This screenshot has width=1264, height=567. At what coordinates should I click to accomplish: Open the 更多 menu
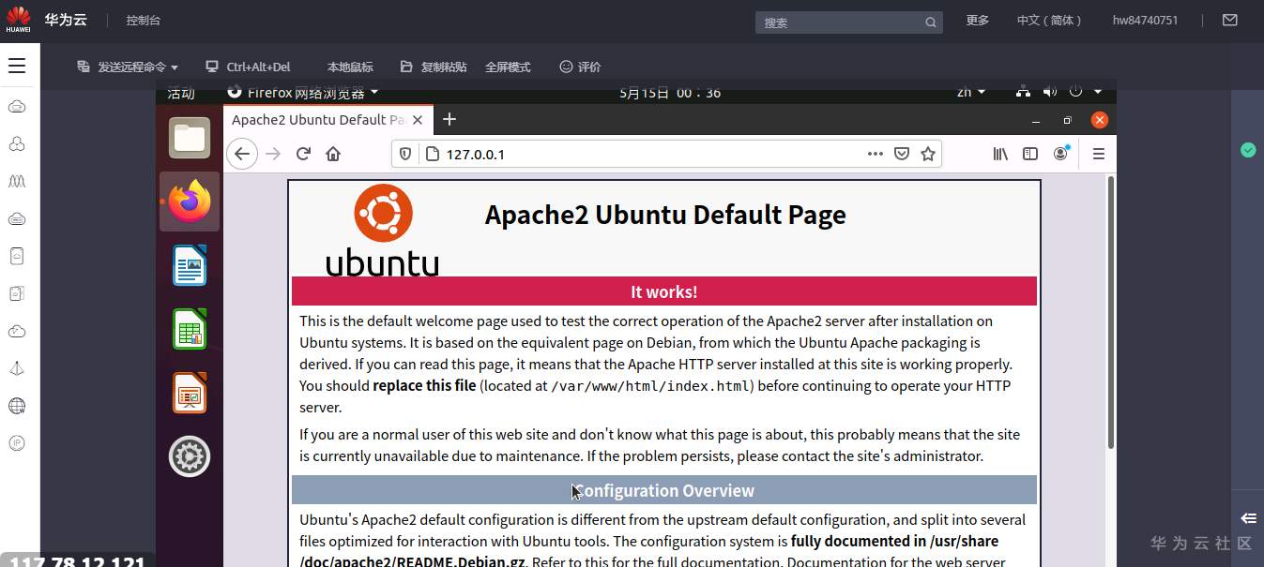[x=978, y=20]
